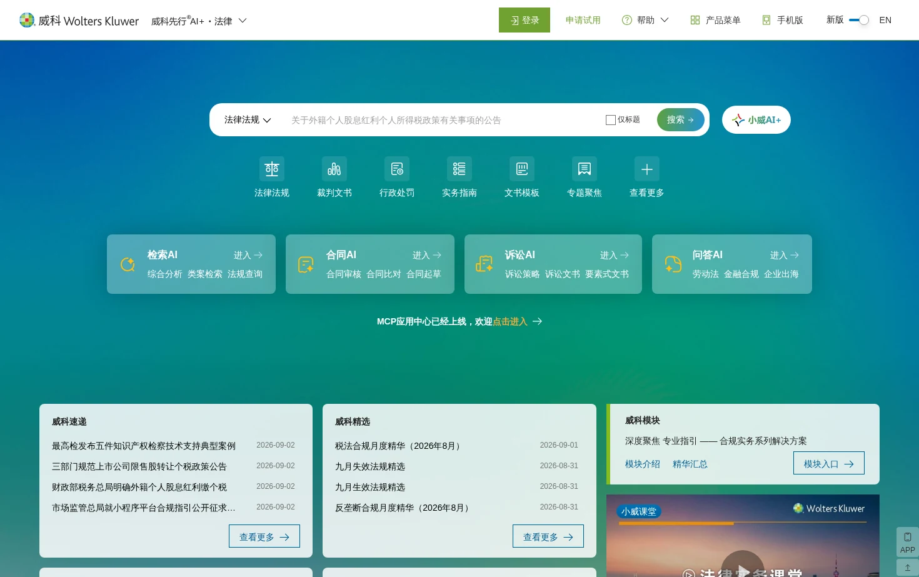Expand the 威科先行 AI+ 法律 product dropdown
919x577 pixels.
pos(199,21)
